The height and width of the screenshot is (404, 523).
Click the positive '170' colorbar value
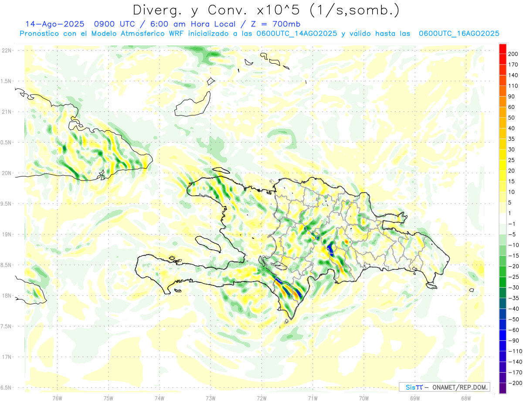(514, 65)
